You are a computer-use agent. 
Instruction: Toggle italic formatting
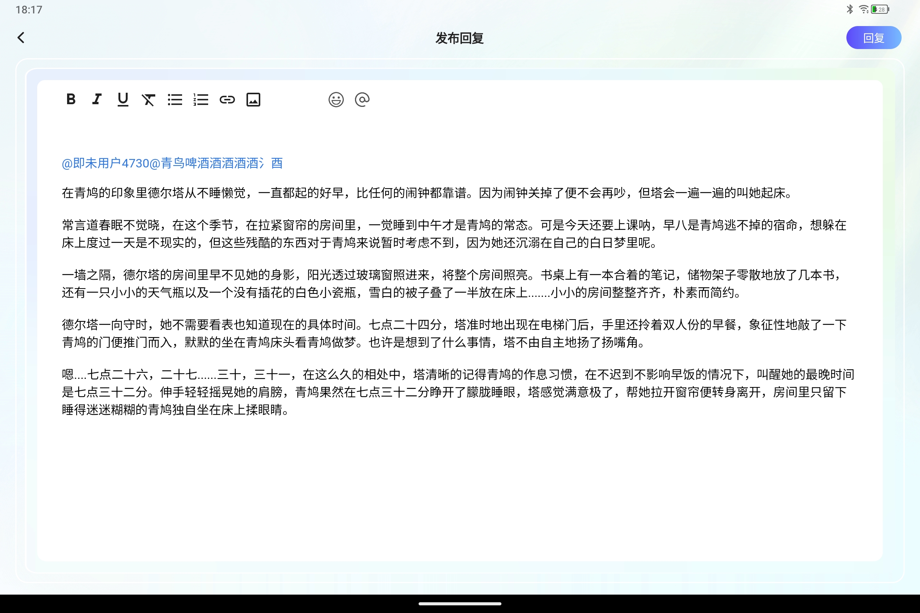[x=97, y=99]
